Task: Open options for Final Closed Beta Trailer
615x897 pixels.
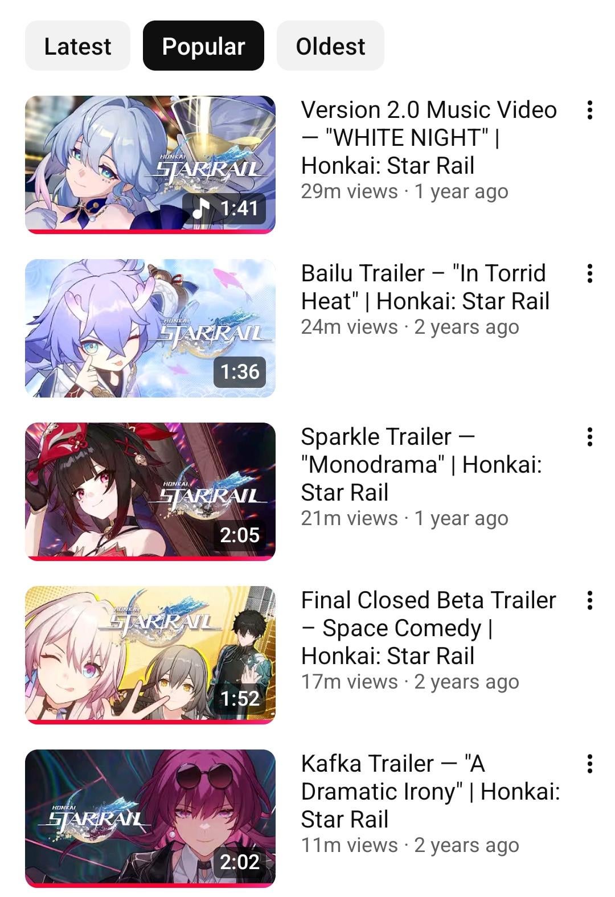Action: pos(590,600)
